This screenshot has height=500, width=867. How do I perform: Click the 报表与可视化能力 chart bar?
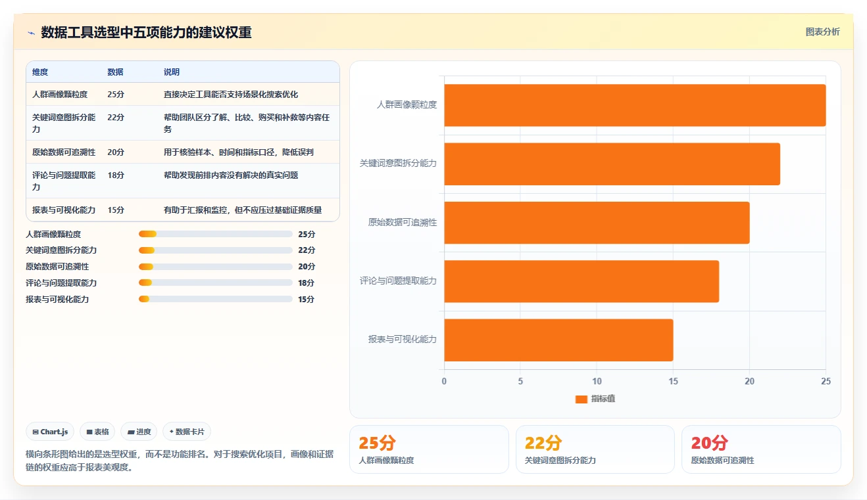tap(558, 340)
